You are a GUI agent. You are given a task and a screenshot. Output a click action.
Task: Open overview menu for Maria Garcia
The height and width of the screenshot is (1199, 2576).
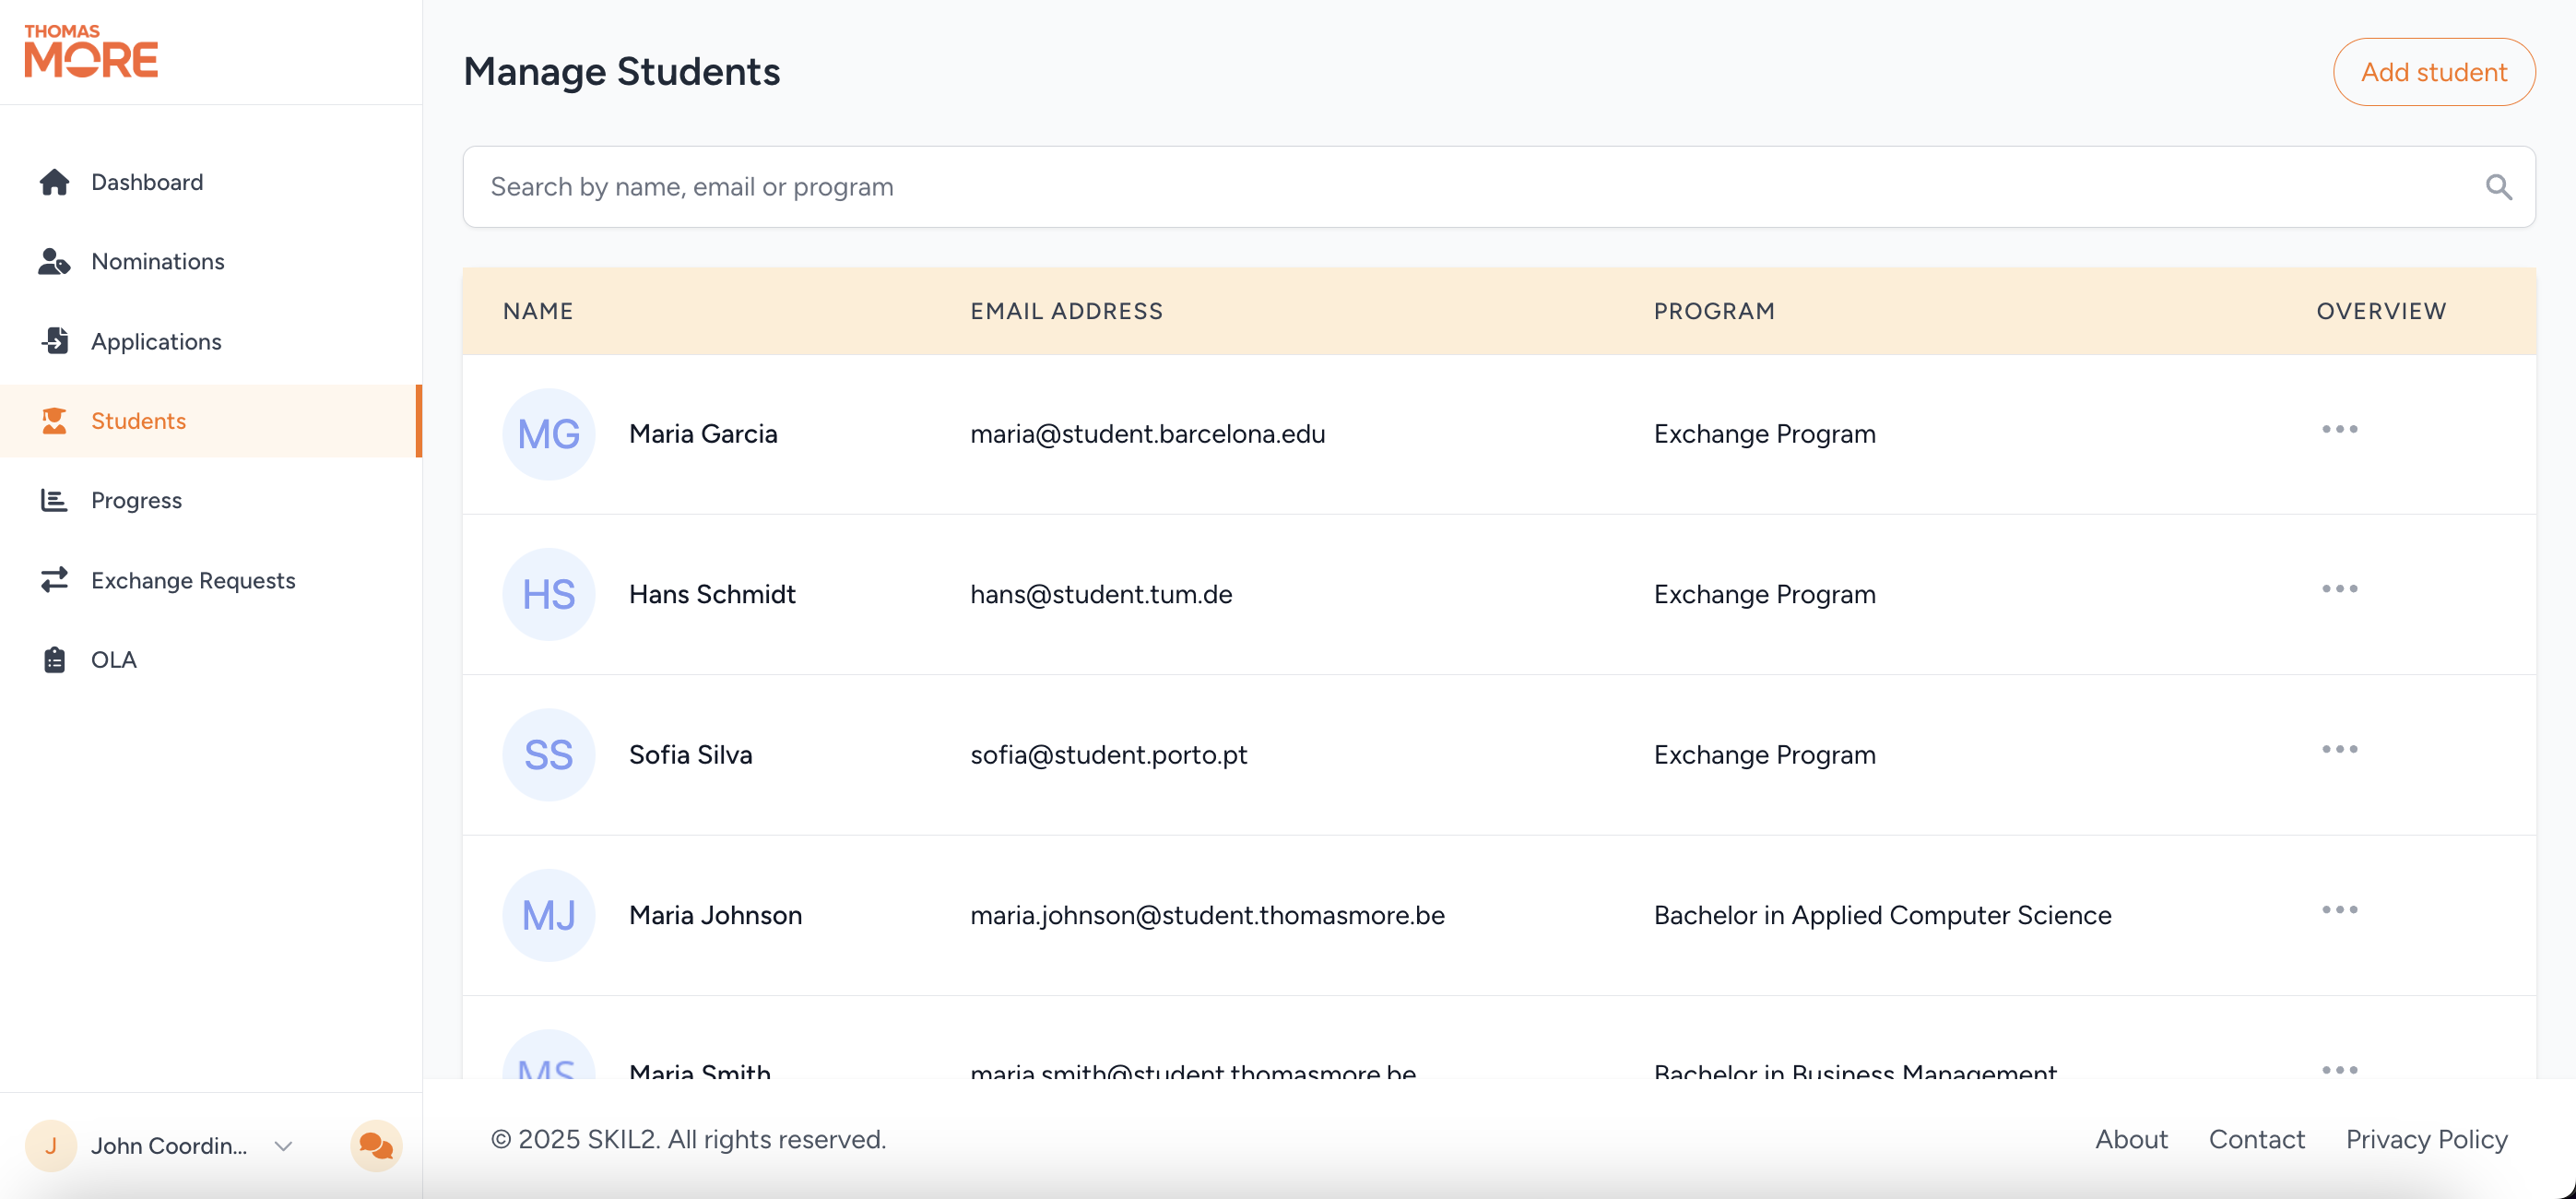pyautogui.click(x=2339, y=429)
